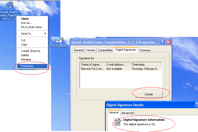The image size is (198, 132).
Task: Choose Open from context menu
Action: 32,19
